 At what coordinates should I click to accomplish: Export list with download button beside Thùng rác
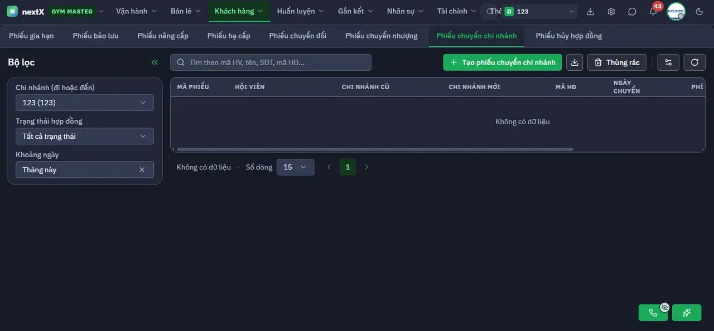(x=575, y=62)
